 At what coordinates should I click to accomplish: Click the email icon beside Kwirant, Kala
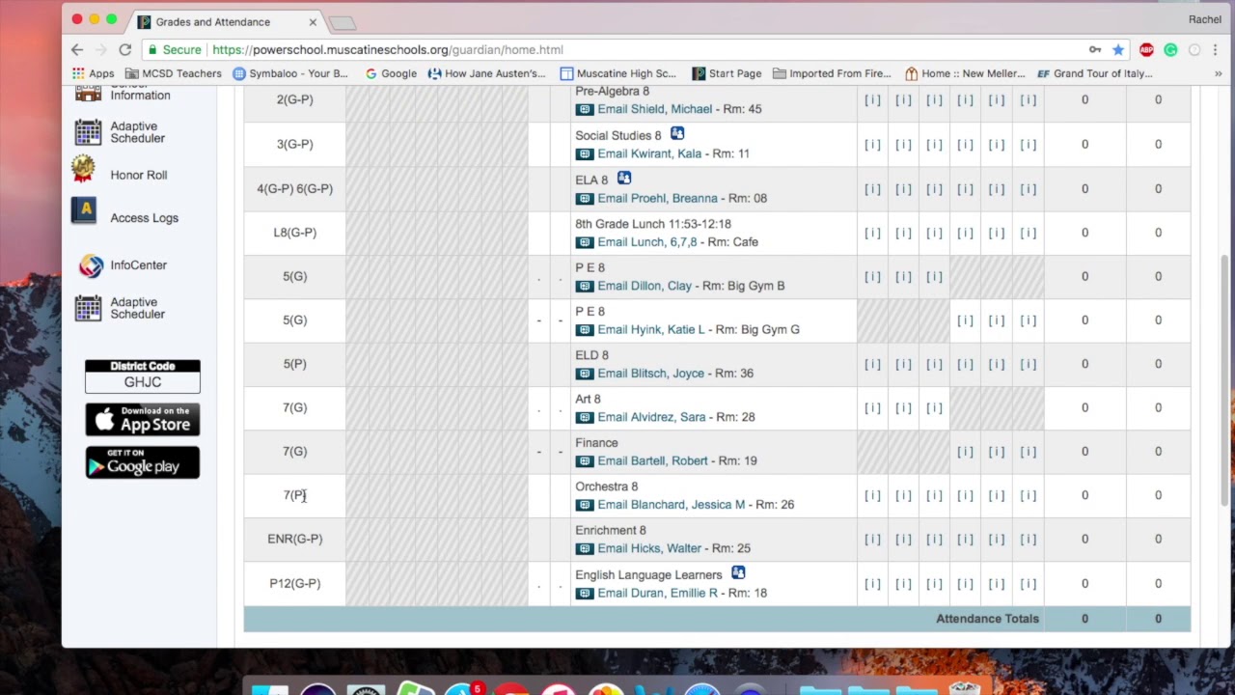coord(584,154)
